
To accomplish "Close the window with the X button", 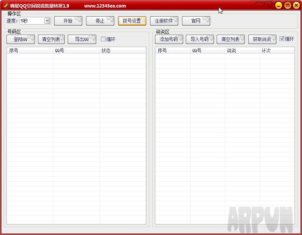I will pyautogui.click(x=296, y=5).
